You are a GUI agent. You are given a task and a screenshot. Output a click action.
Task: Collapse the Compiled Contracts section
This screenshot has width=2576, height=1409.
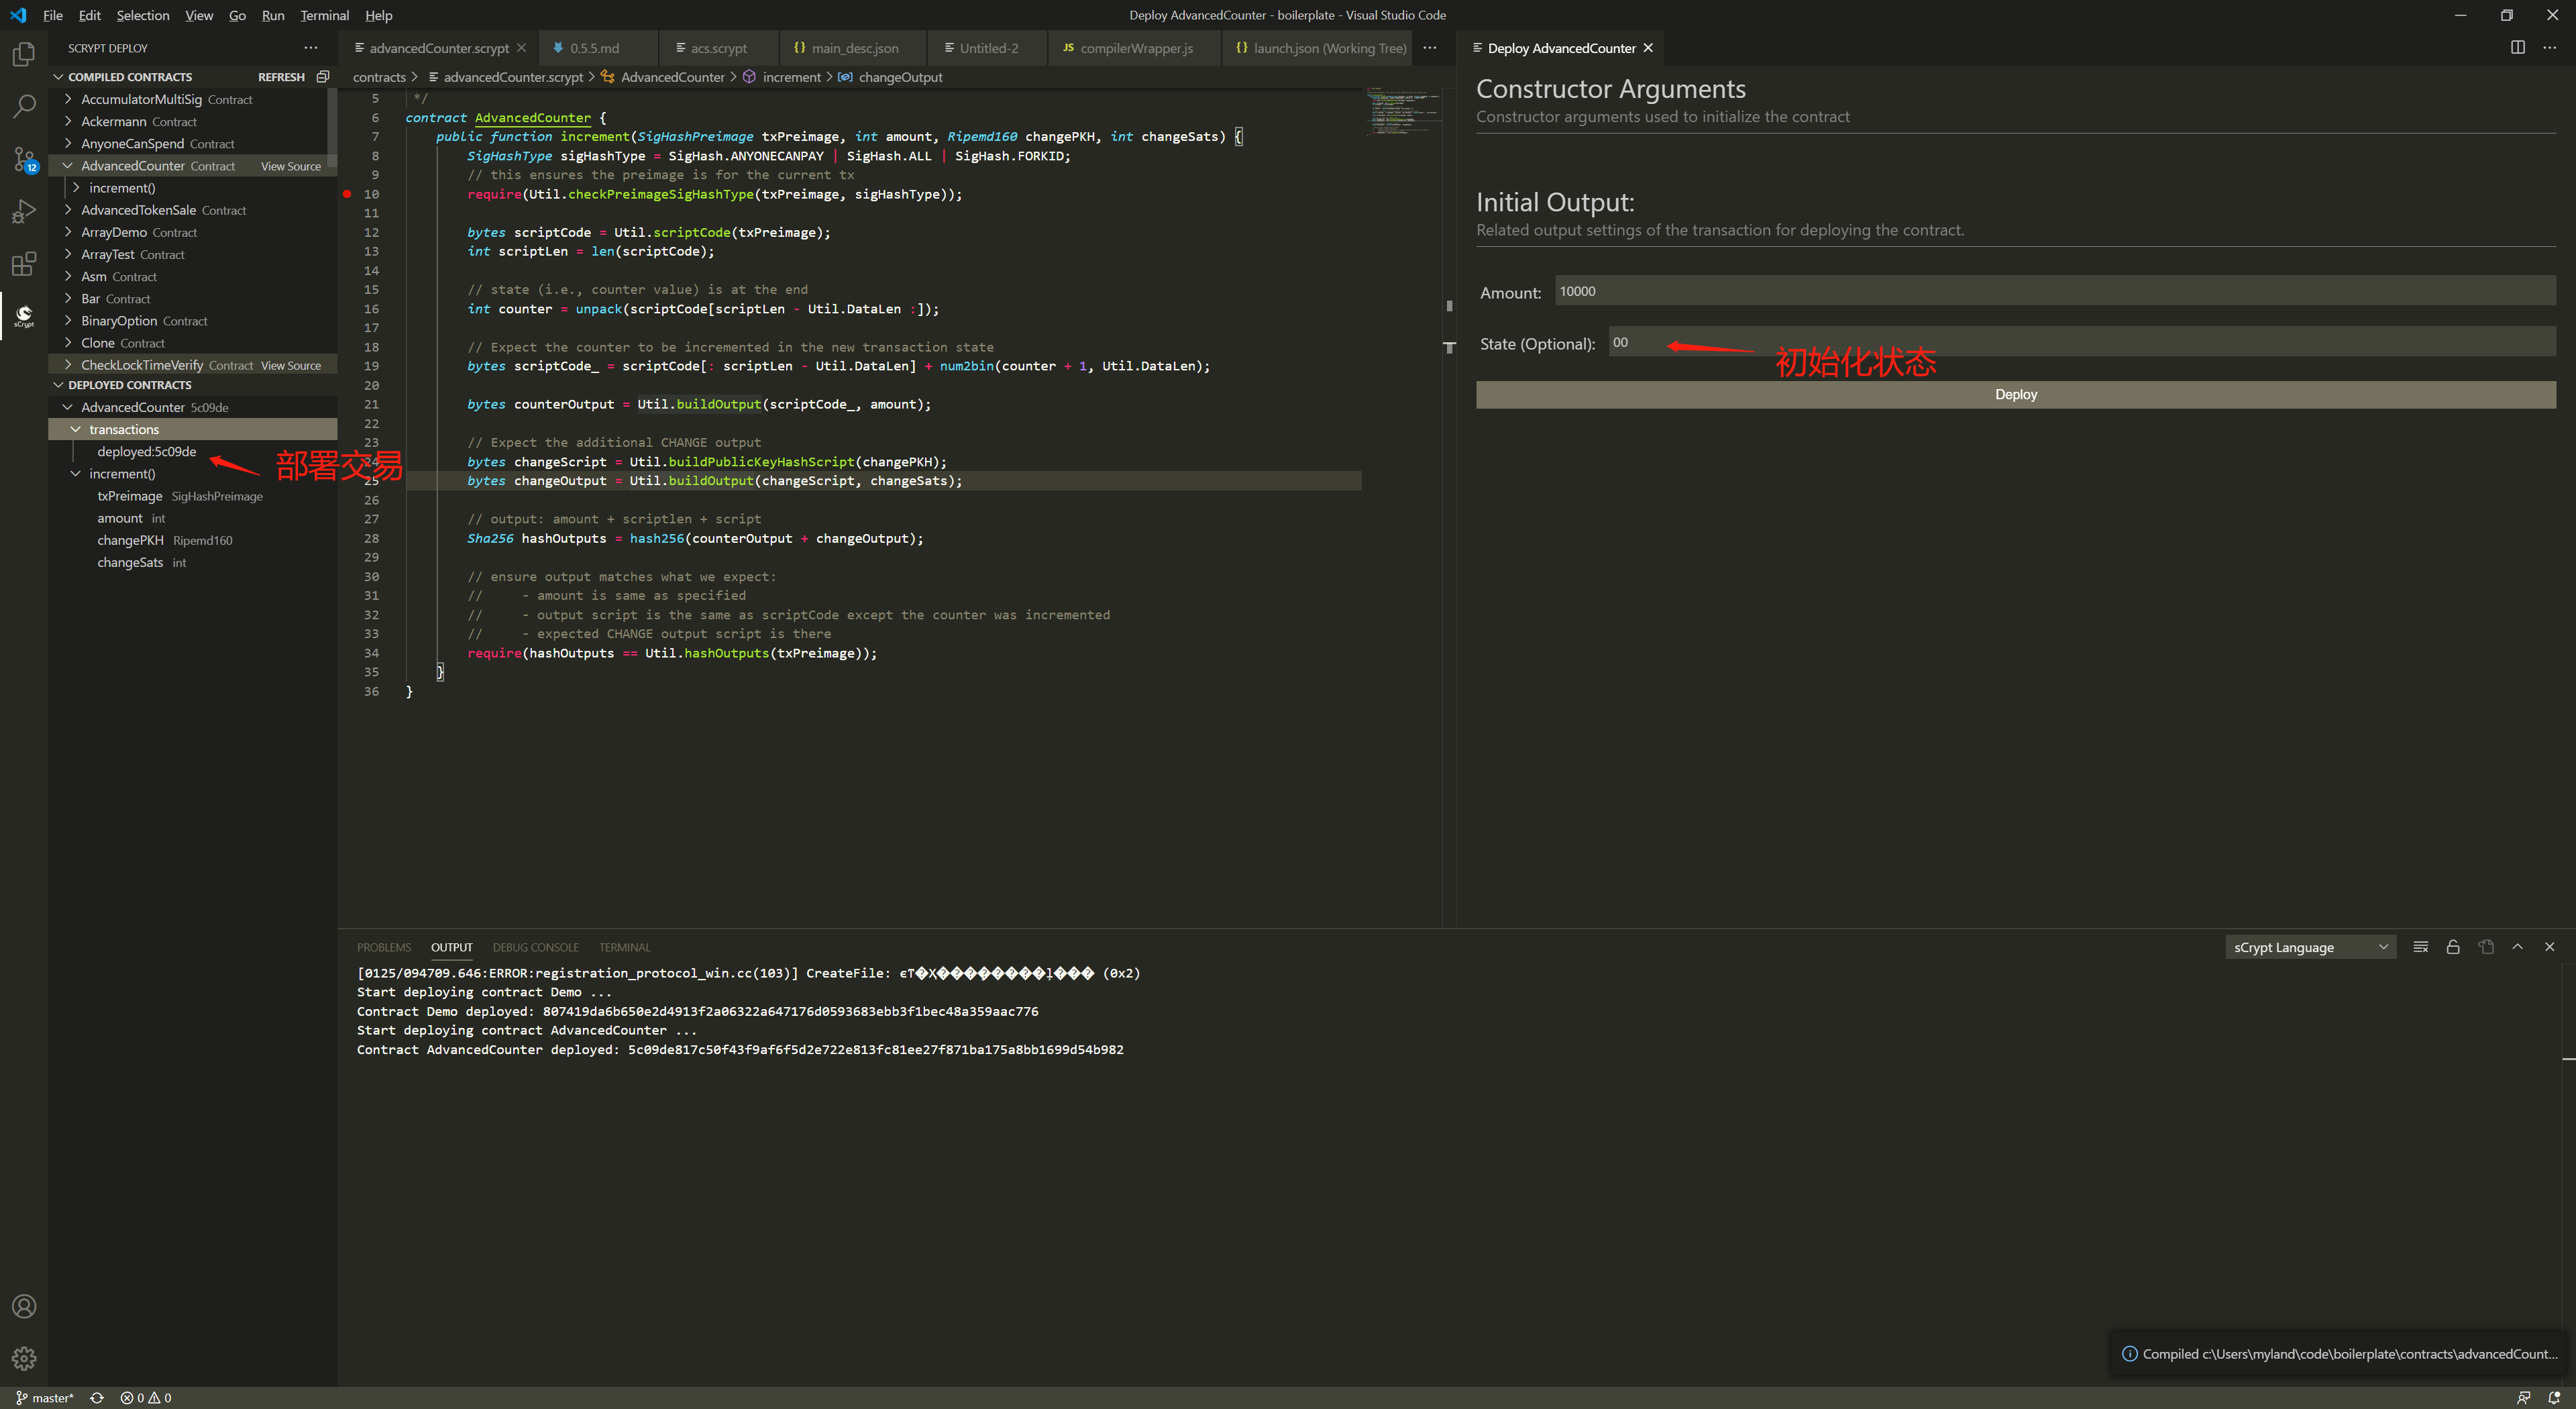[58, 77]
